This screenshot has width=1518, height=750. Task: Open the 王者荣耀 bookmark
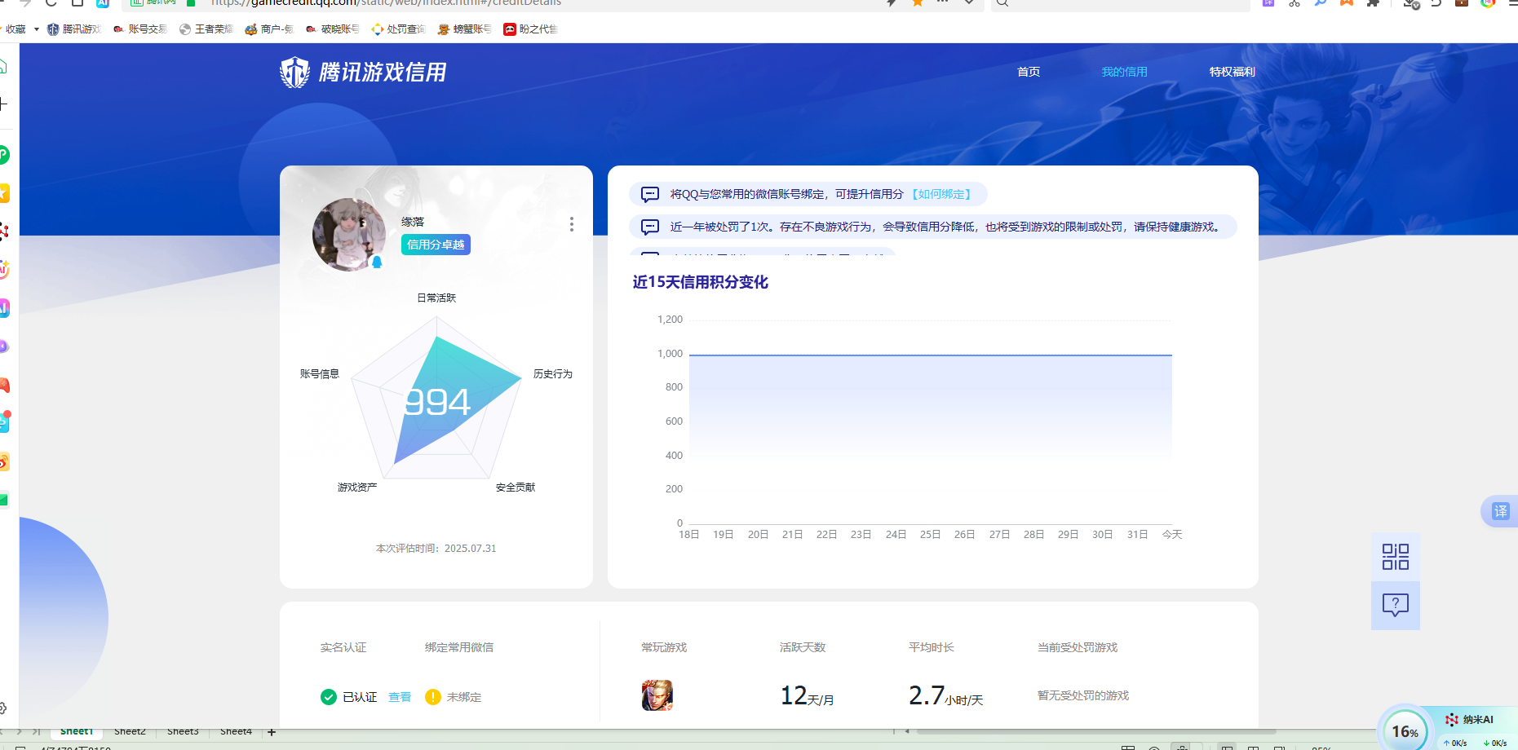click(206, 29)
